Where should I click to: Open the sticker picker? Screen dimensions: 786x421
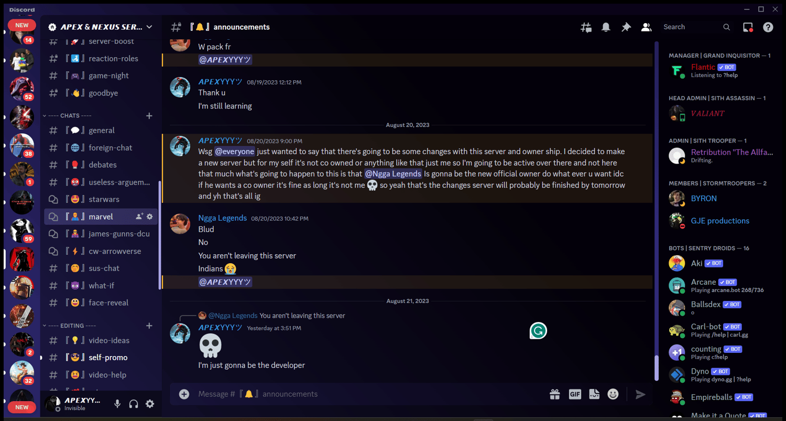594,394
